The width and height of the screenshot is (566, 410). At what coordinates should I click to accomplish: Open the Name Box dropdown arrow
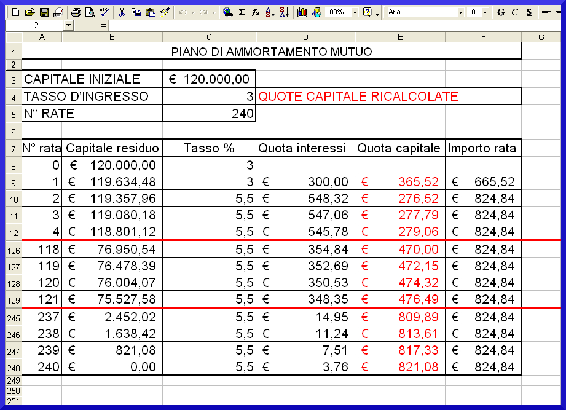pos(68,26)
